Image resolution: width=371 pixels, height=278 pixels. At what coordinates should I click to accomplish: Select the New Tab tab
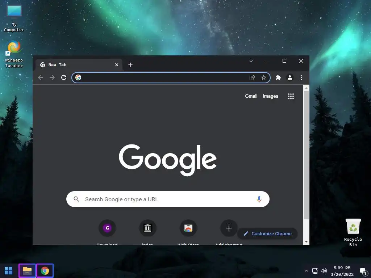[79, 65]
